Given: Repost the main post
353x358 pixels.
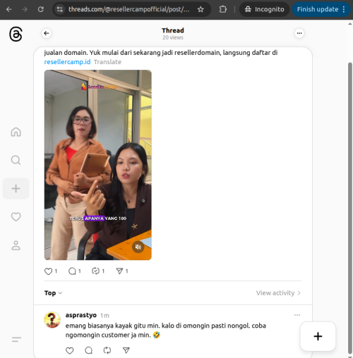Looking at the screenshot, I should tap(95, 271).
